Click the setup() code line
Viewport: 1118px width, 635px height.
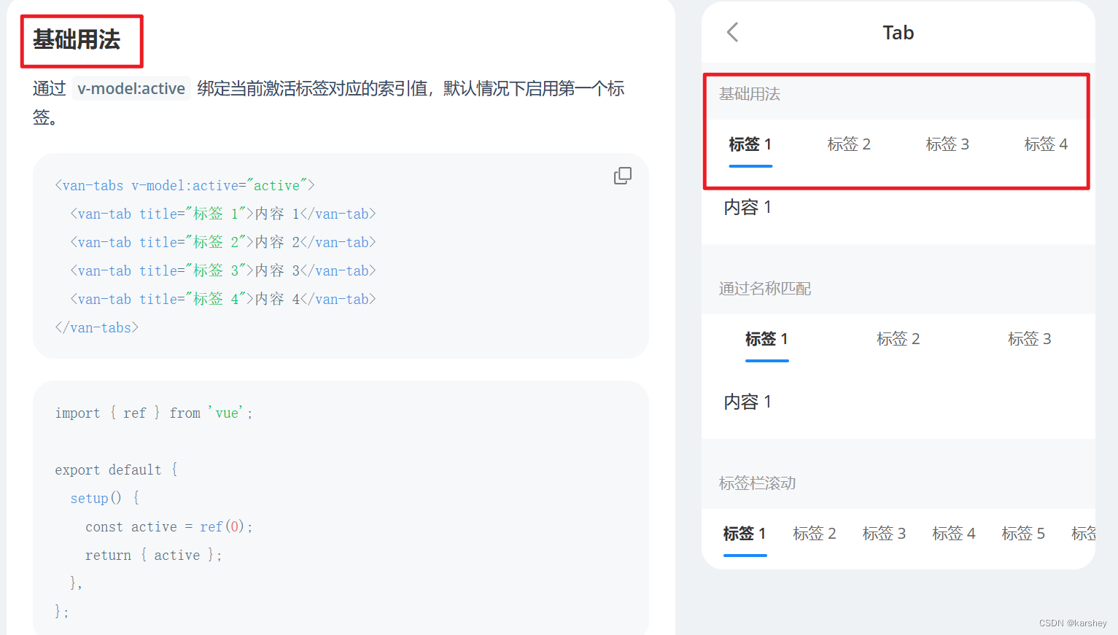coord(104,499)
